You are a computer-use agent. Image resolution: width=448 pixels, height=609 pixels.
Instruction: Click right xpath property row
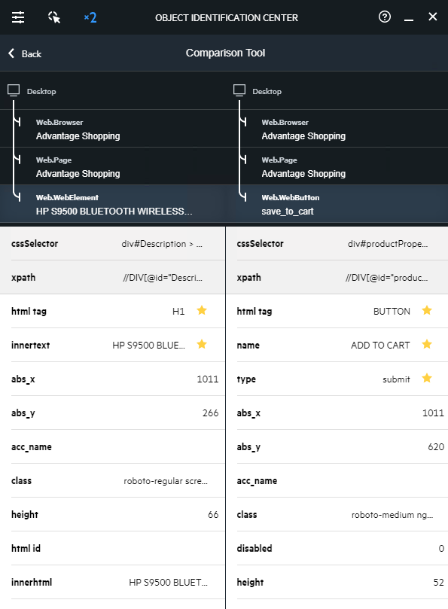point(337,277)
